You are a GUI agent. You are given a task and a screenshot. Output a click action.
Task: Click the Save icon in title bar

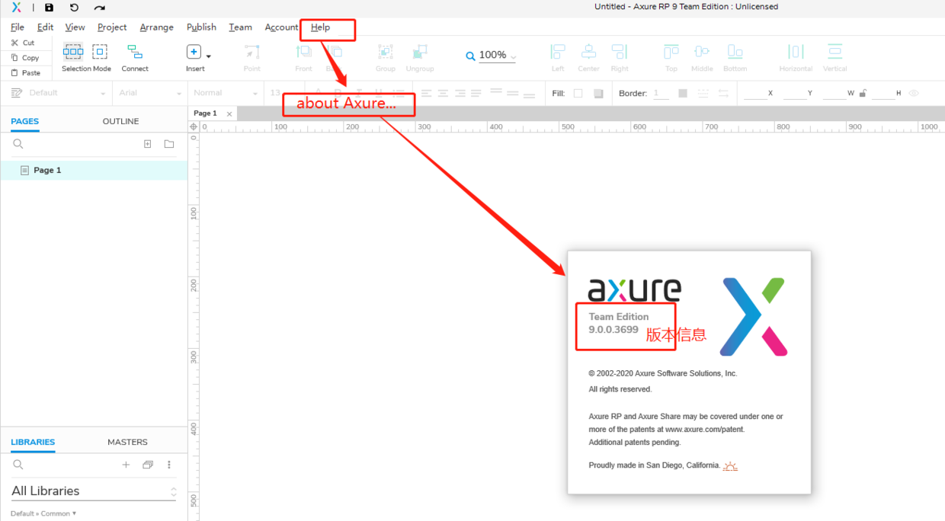(x=50, y=8)
